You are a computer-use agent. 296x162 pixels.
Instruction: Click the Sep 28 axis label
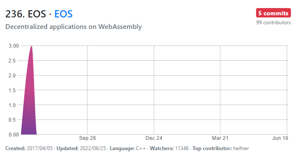point(87,138)
